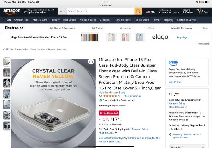Viewport: 212px width, 148px height.
Task: Click the orange search magnifier button
Action: pyautogui.click(x=138, y=11)
